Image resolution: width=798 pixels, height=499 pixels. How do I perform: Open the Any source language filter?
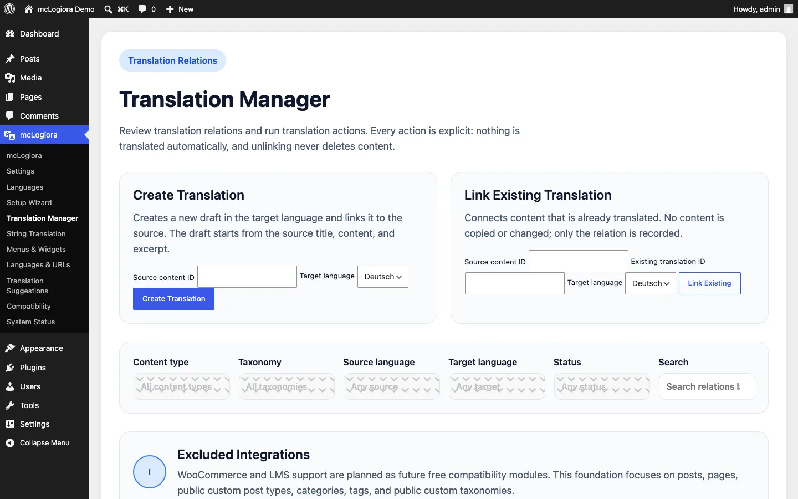pos(392,386)
